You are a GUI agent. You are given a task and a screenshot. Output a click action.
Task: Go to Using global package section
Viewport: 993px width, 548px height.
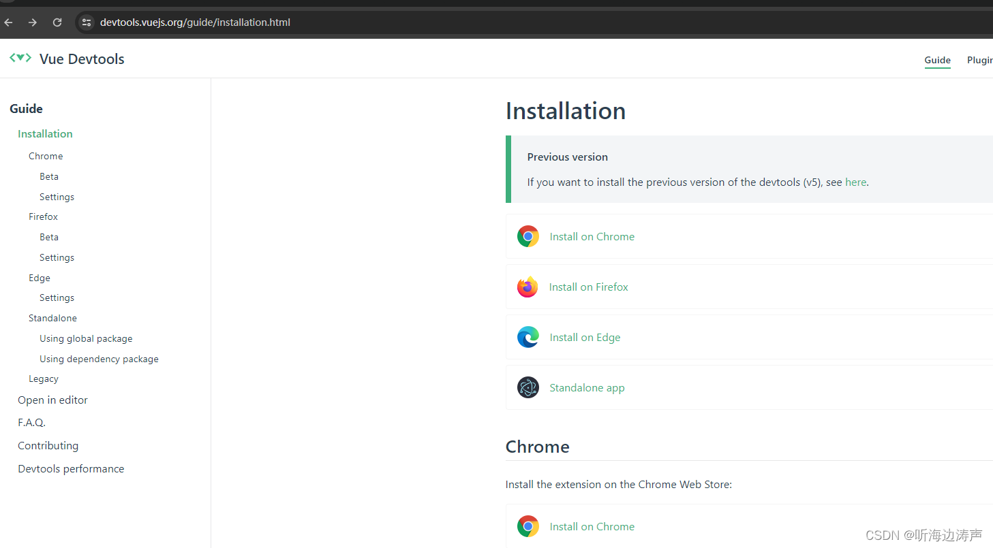[x=86, y=338]
